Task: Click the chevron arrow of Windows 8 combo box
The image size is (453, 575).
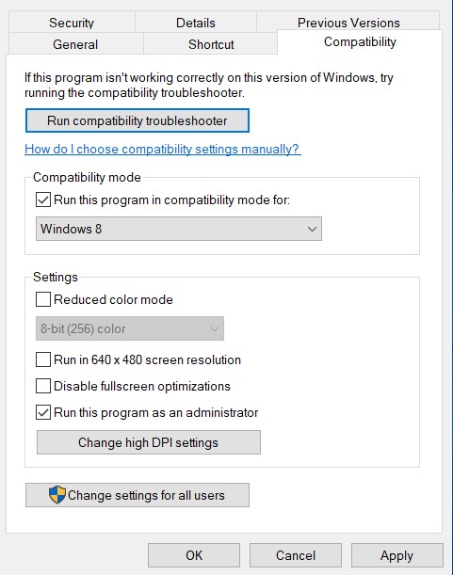Action: 312,230
